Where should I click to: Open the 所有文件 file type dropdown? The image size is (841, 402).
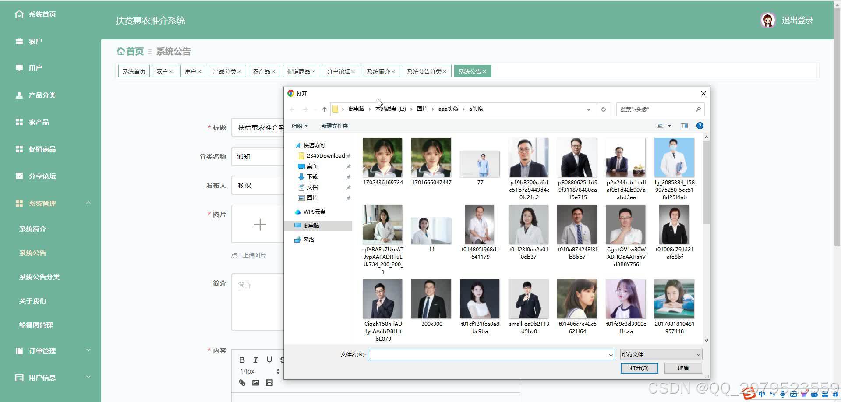(x=661, y=354)
